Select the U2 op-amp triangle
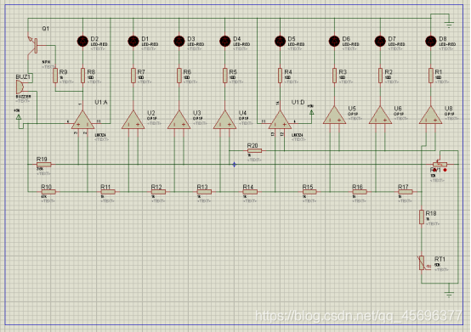This screenshot has width=471, height=332. (133, 120)
